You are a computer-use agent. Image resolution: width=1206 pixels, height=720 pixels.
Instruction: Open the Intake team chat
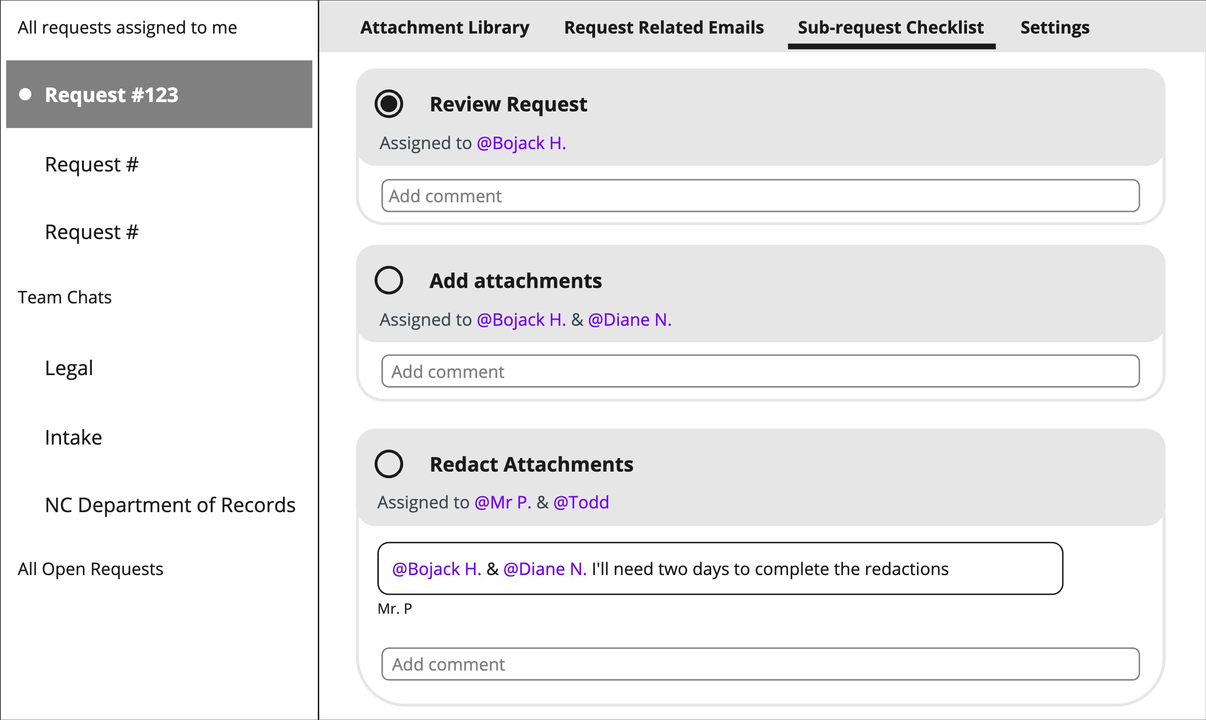(x=73, y=437)
